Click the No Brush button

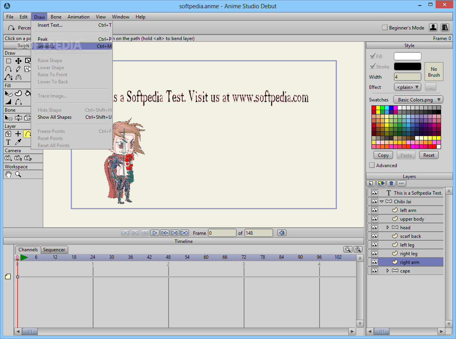click(434, 72)
